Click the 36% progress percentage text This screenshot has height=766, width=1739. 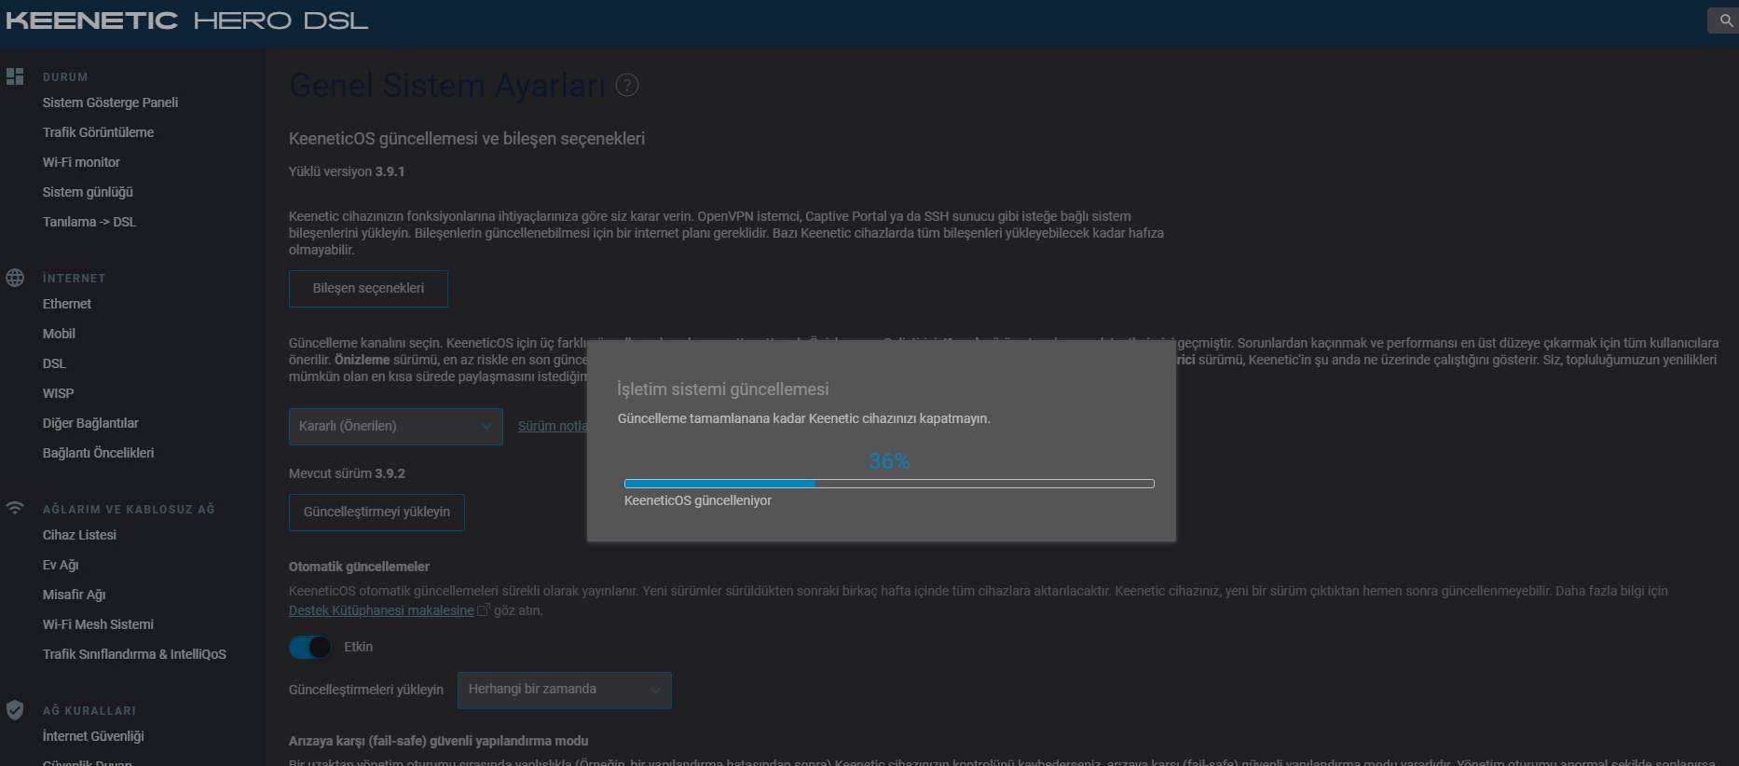point(889,461)
